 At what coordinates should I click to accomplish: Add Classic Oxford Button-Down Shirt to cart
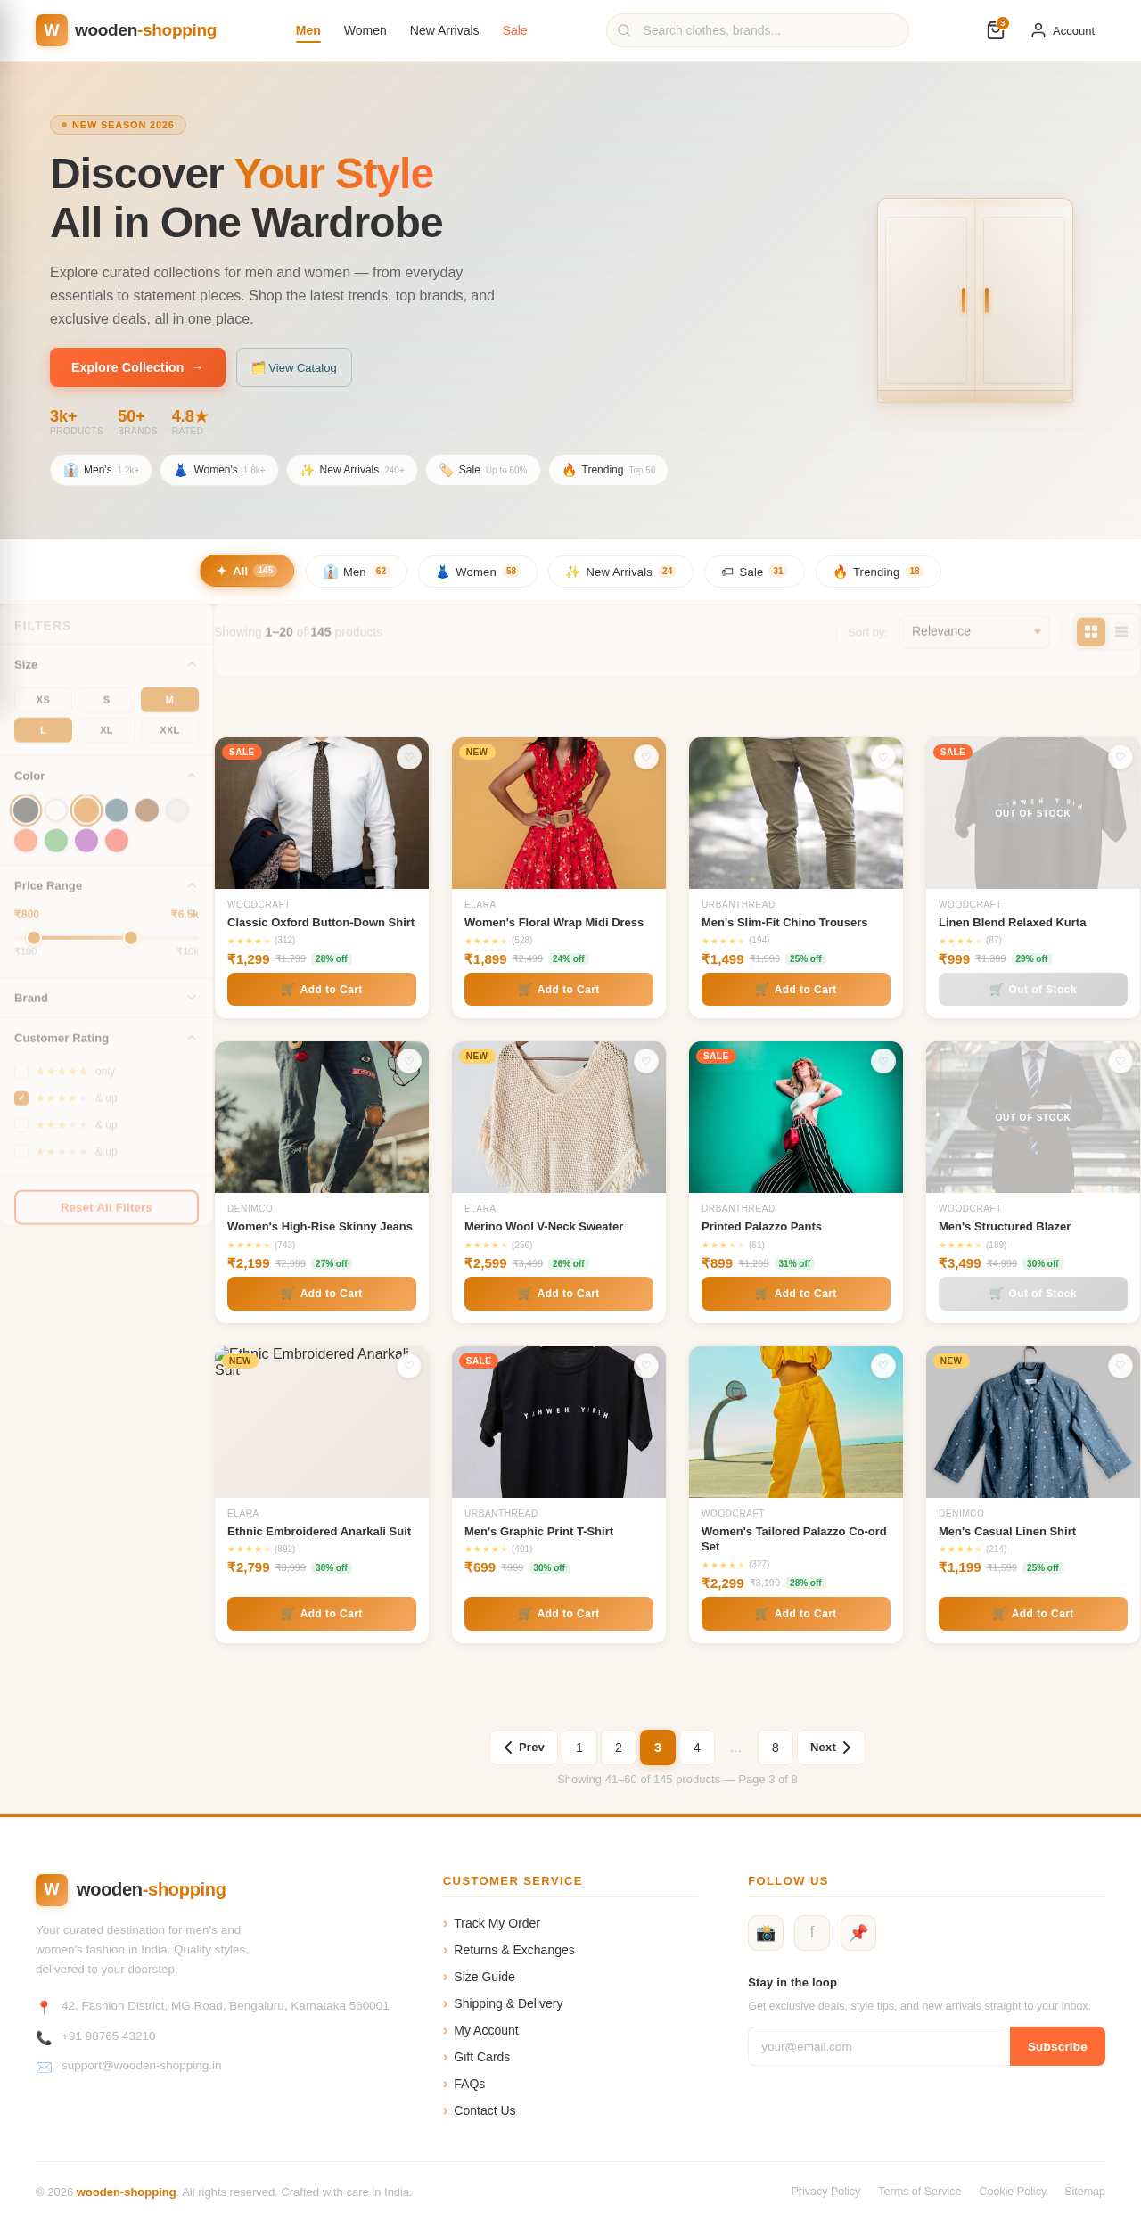(x=322, y=990)
